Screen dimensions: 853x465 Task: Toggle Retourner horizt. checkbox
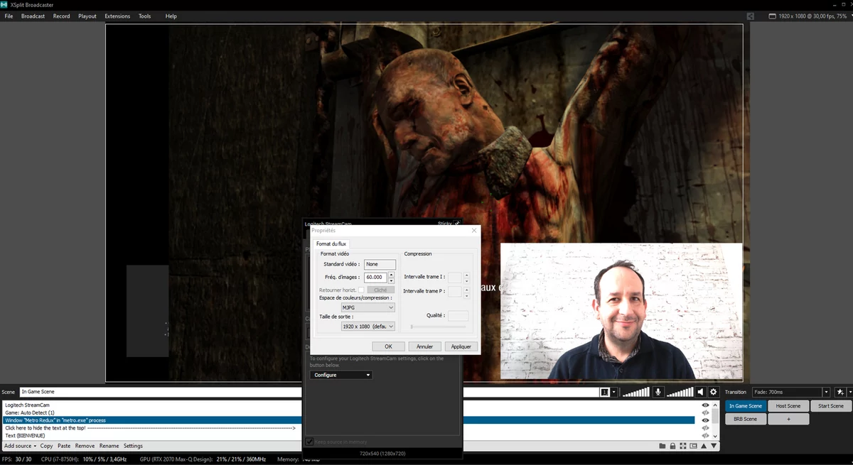[361, 290]
